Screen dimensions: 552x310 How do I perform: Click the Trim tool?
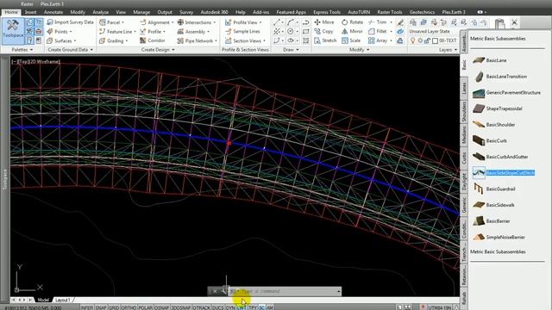[378, 22]
